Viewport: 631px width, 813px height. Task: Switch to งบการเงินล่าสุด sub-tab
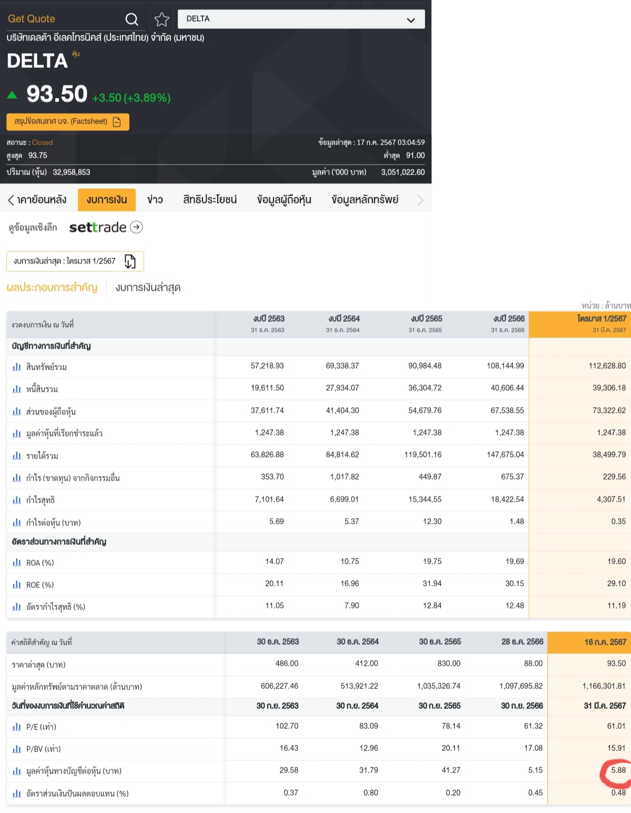(148, 288)
